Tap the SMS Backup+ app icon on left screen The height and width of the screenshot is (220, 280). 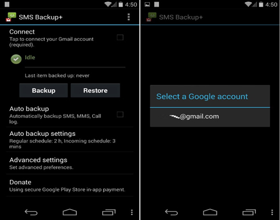(11, 17)
